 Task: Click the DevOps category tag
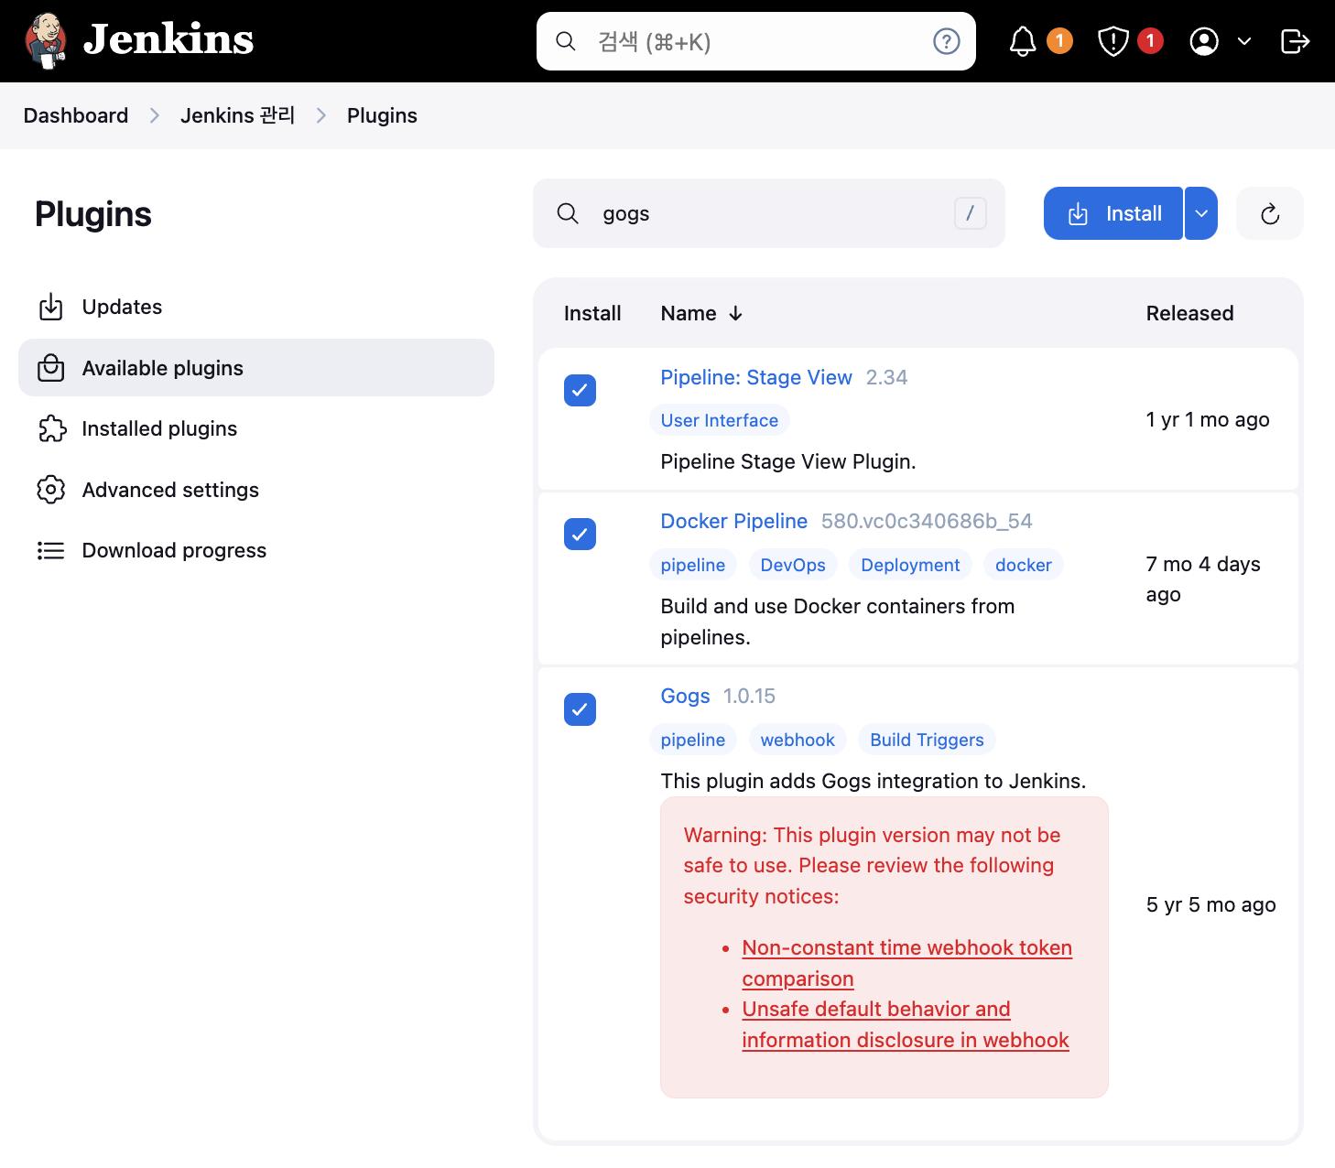pos(793,565)
